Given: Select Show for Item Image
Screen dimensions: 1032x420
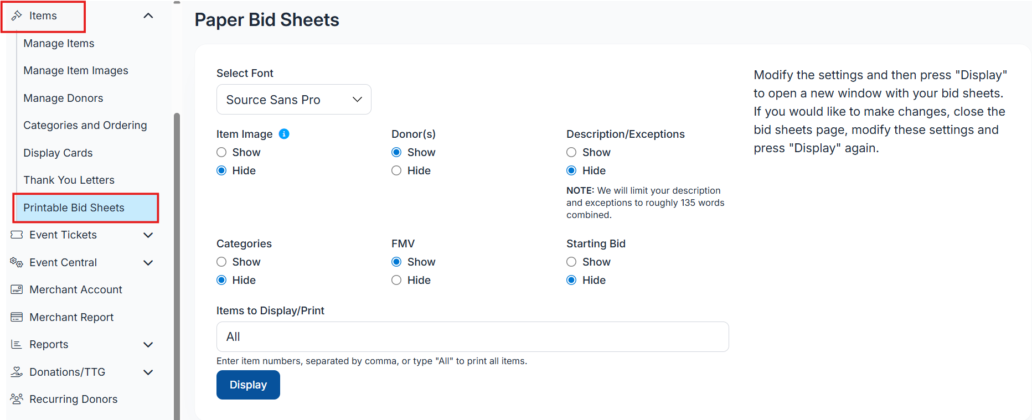Looking at the screenshot, I should tap(221, 152).
